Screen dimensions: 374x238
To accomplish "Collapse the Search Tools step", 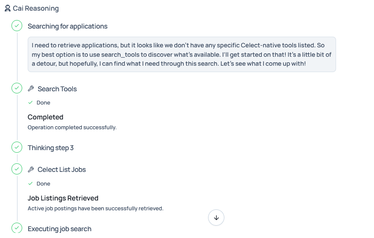I will 57,89.
